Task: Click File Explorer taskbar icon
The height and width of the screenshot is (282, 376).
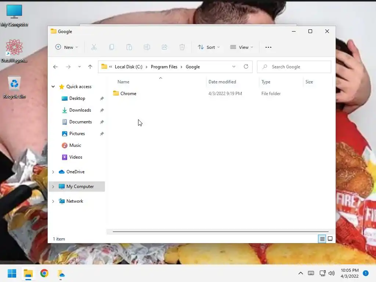Action: tap(28, 273)
